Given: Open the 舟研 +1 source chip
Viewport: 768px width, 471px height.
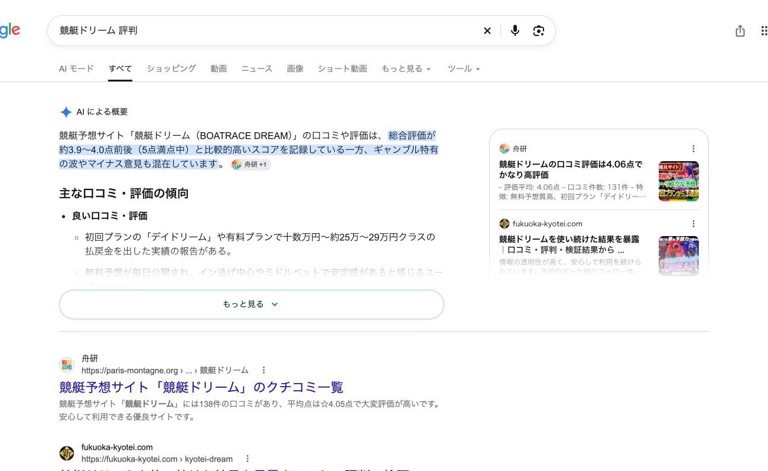Looking at the screenshot, I should click(x=251, y=165).
